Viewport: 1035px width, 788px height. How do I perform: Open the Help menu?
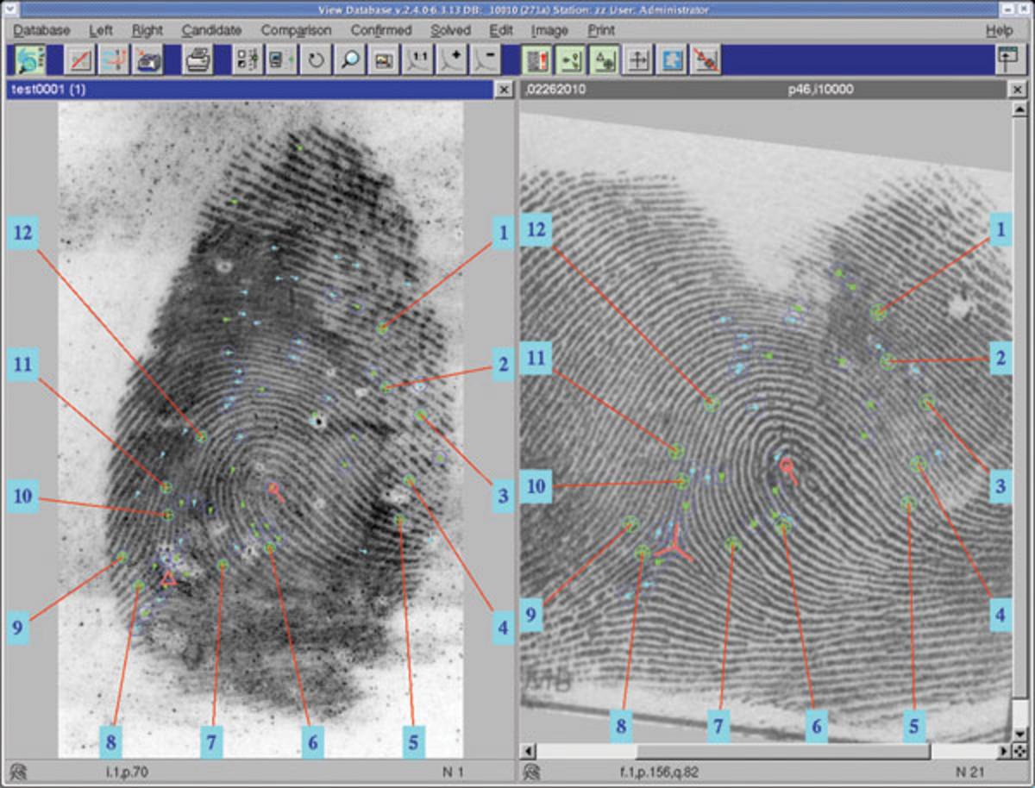[x=1000, y=30]
